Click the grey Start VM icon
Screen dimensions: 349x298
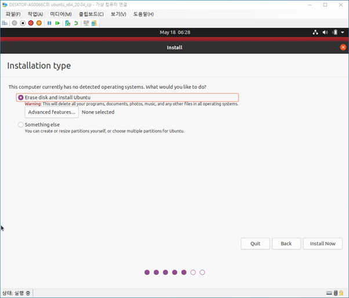click(x=14, y=23)
